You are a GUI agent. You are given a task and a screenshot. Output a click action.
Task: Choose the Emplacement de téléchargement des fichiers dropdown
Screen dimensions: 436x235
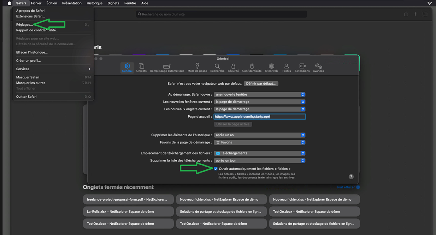click(260, 153)
